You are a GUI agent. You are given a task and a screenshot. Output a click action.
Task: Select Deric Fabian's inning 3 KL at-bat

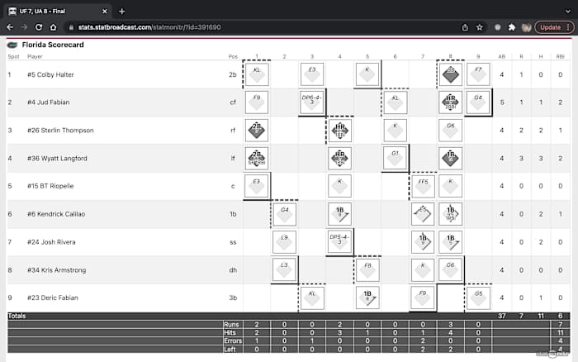312,298
